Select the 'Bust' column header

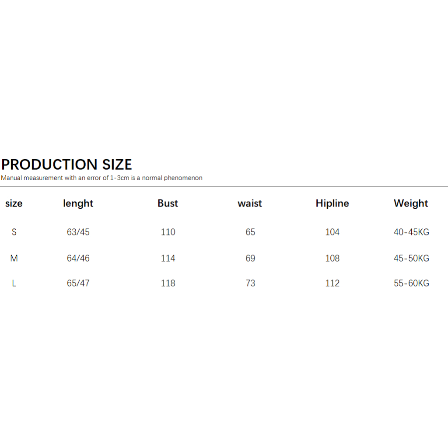click(x=168, y=203)
